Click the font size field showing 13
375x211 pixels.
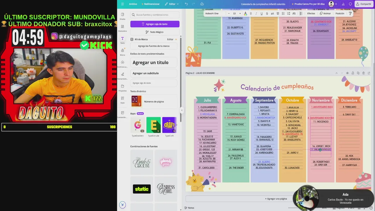point(234,13)
